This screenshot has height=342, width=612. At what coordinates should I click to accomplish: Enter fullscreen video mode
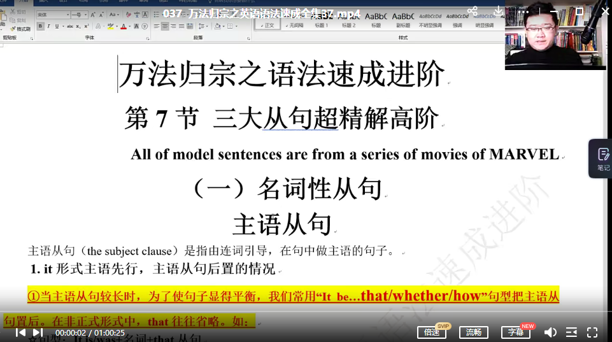click(592, 332)
